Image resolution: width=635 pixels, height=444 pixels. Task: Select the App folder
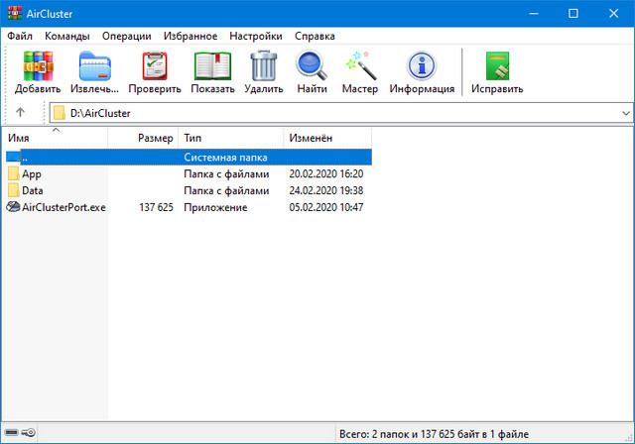pos(31,173)
